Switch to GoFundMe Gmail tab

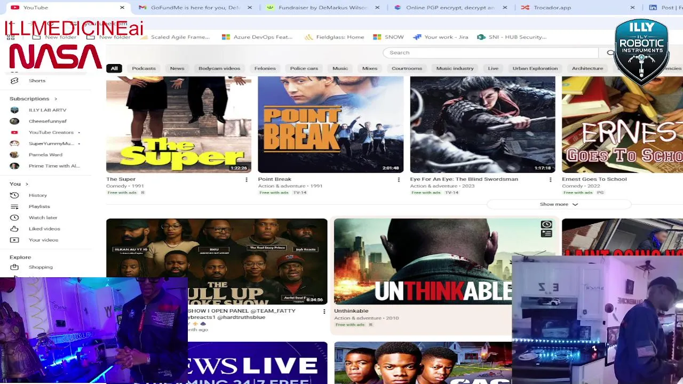[x=189, y=7]
